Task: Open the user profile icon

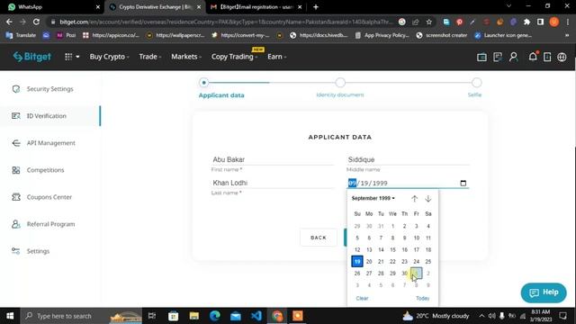Action: pyautogui.click(x=513, y=57)
